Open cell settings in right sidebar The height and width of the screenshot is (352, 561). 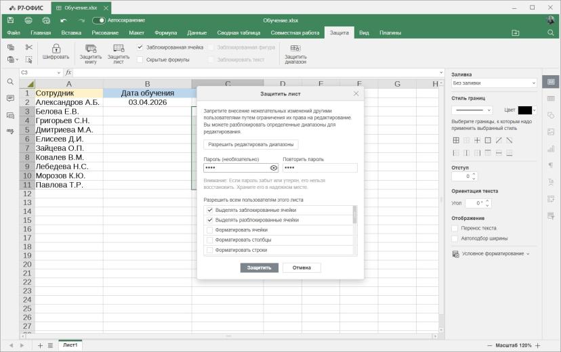pyautogui.click(x=551, y=82)
